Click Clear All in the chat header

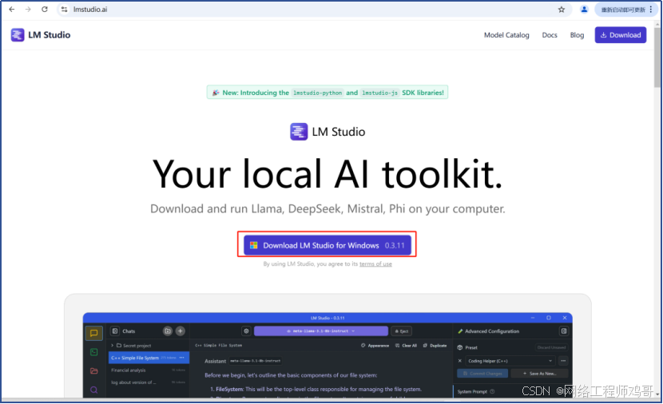coord(406,345)
